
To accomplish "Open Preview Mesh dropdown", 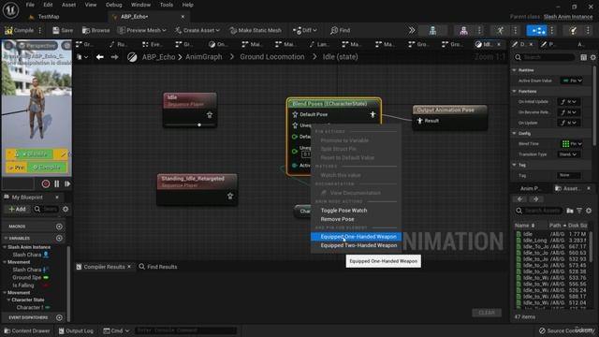I will tap(142, 30).
